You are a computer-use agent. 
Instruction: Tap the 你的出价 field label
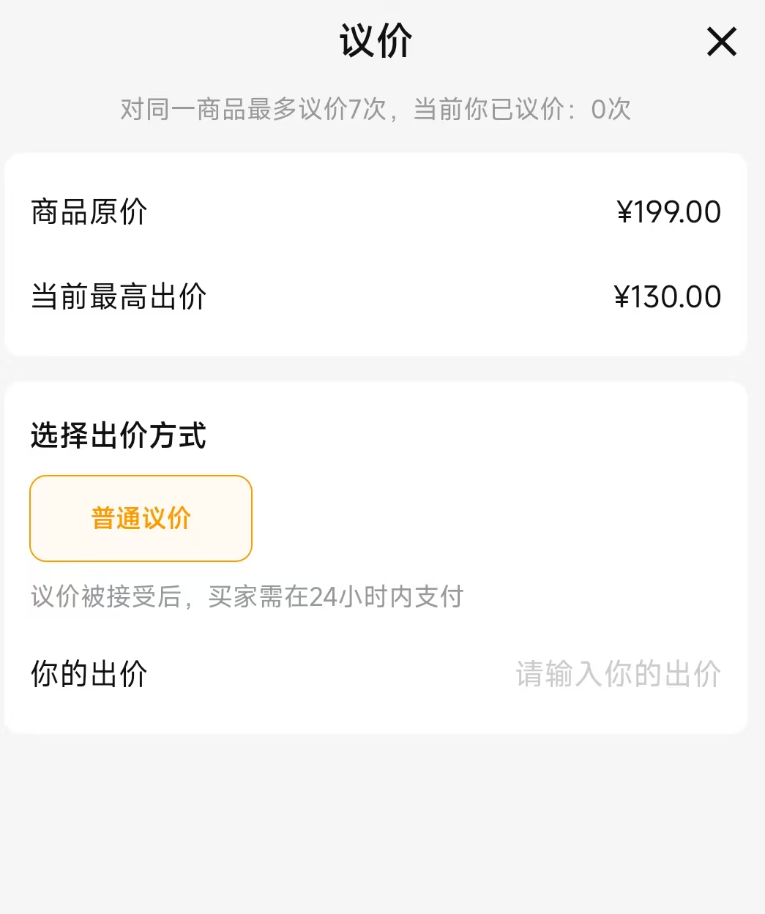tap(89, 674)
